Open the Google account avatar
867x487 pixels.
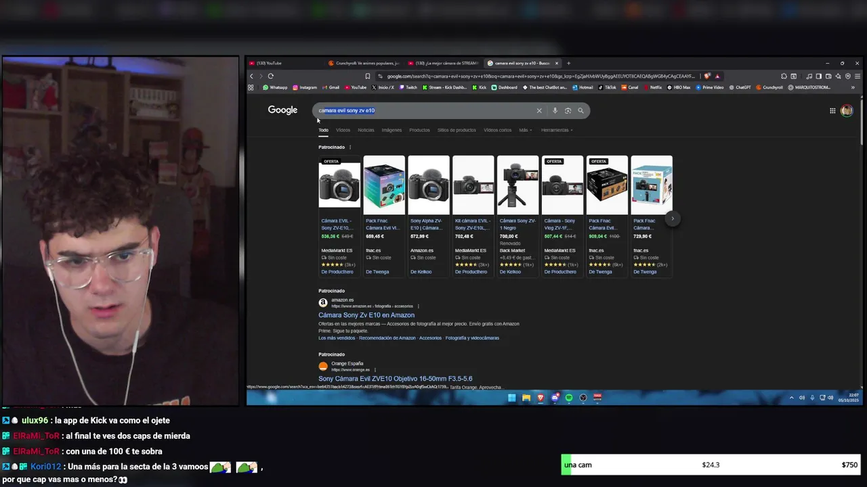[x=847, y=110]
